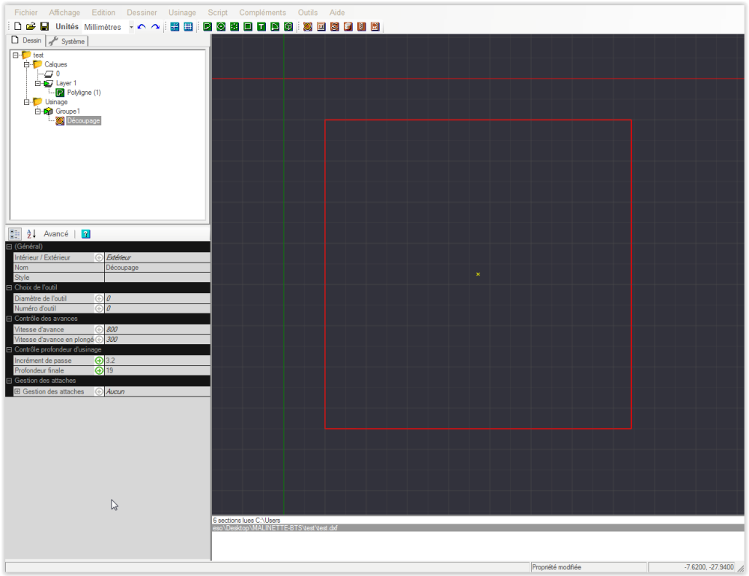Toggle the grey circle beside Numéro d'outil
This screenshot has width=749, height=576.
pyautogui.click(x=99, y=309)
